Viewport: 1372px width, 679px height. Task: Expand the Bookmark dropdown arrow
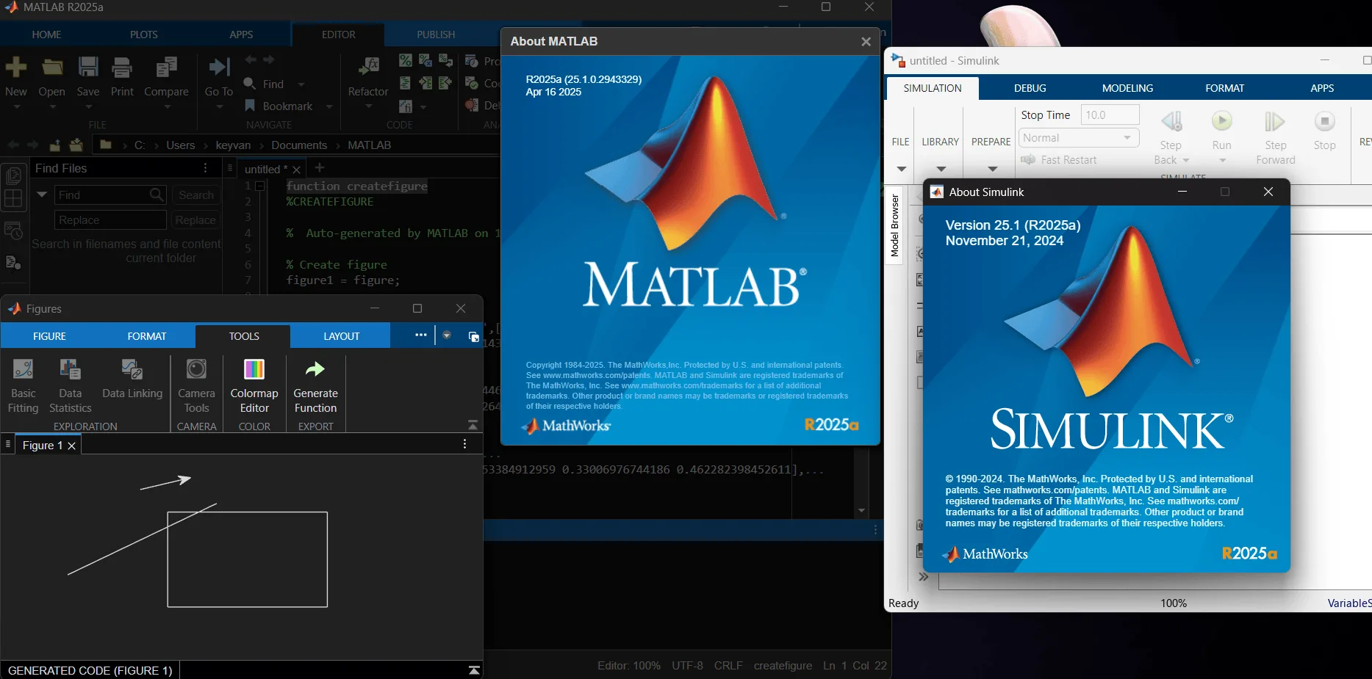click(x=329, y=106)
